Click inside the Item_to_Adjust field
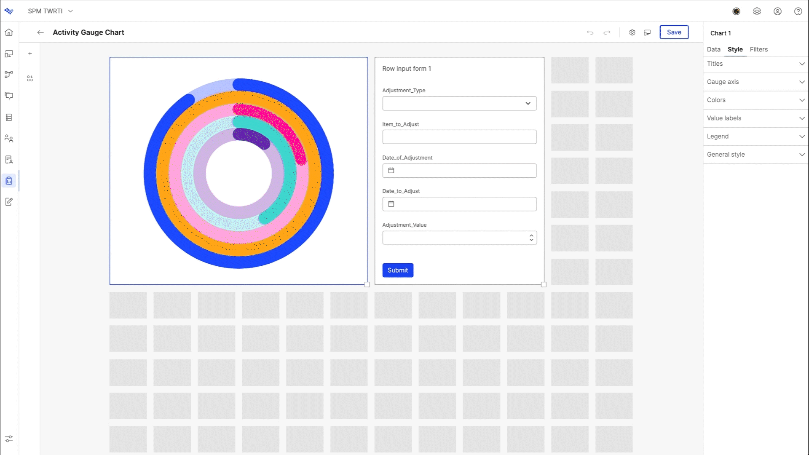 [459, 136]
